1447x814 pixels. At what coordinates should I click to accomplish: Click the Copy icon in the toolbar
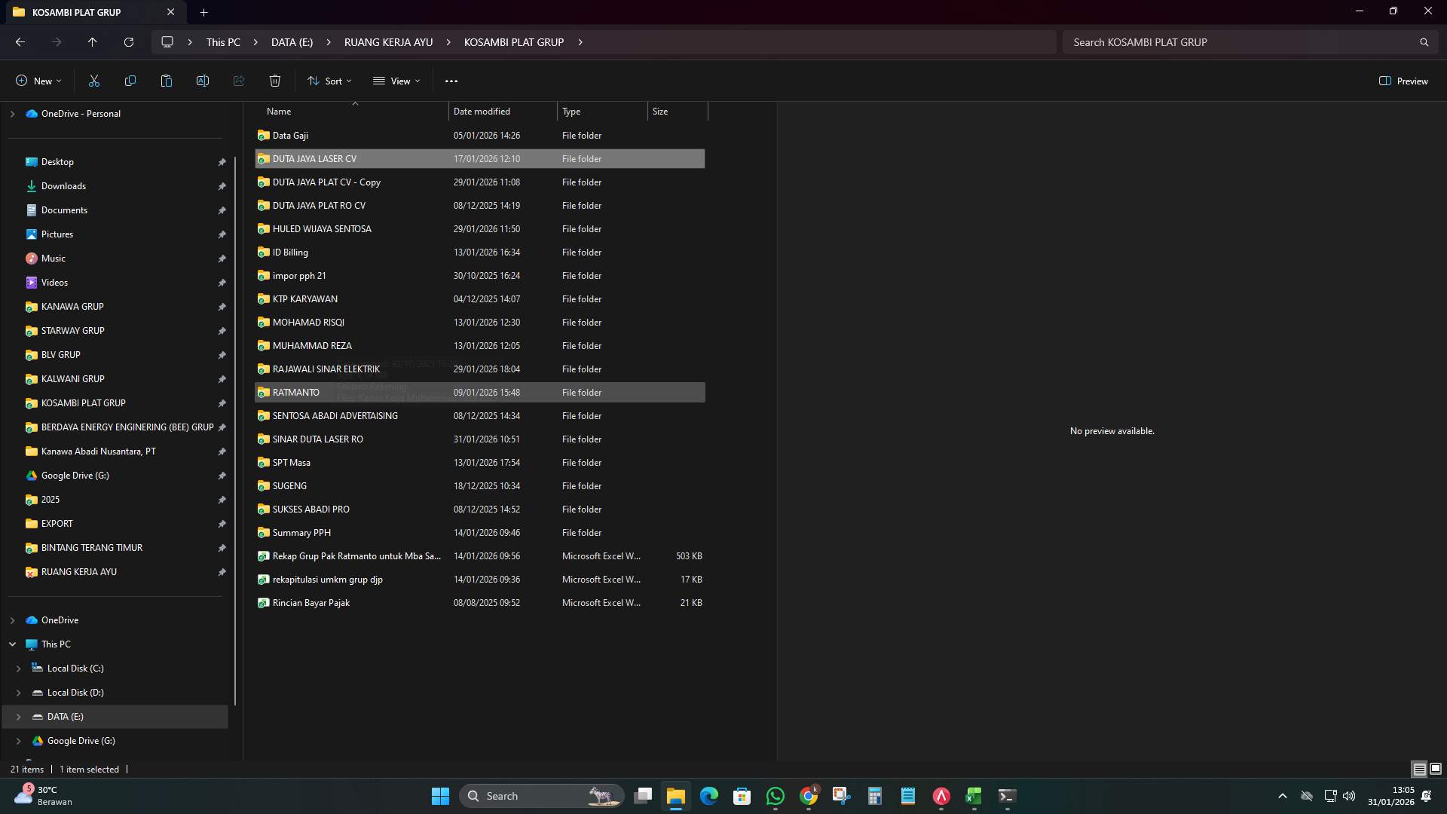pyautogui.click(x=130, y=81)
